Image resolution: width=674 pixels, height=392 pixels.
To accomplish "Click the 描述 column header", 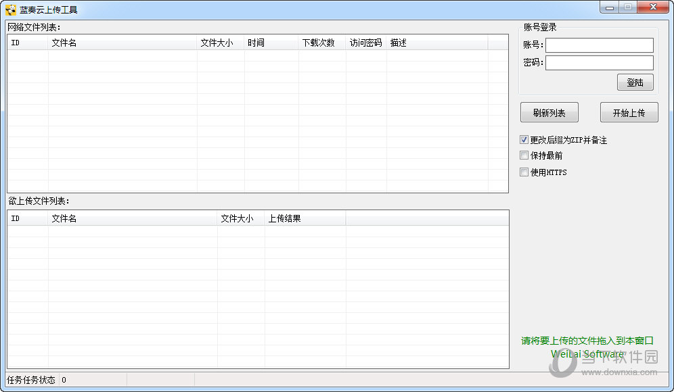I will coord(437,43).
